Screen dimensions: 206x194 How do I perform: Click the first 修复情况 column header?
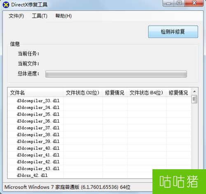[x=115, y=92]
